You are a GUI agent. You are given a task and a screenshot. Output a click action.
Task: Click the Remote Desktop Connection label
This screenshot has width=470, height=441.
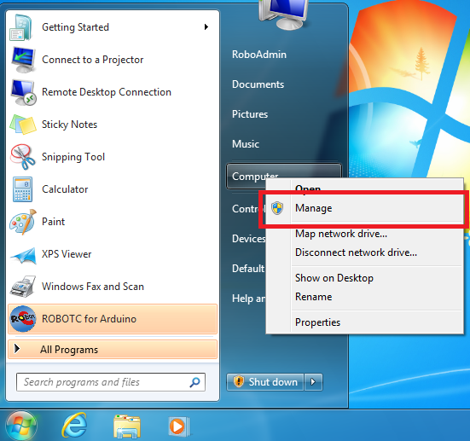(x=107, y=92)
